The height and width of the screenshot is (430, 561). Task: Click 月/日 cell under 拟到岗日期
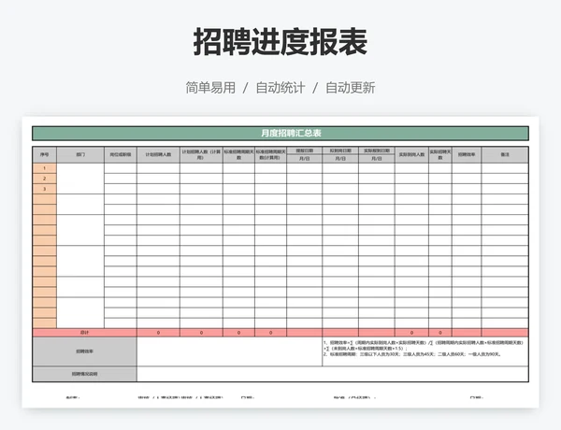(x=340, y=159)
